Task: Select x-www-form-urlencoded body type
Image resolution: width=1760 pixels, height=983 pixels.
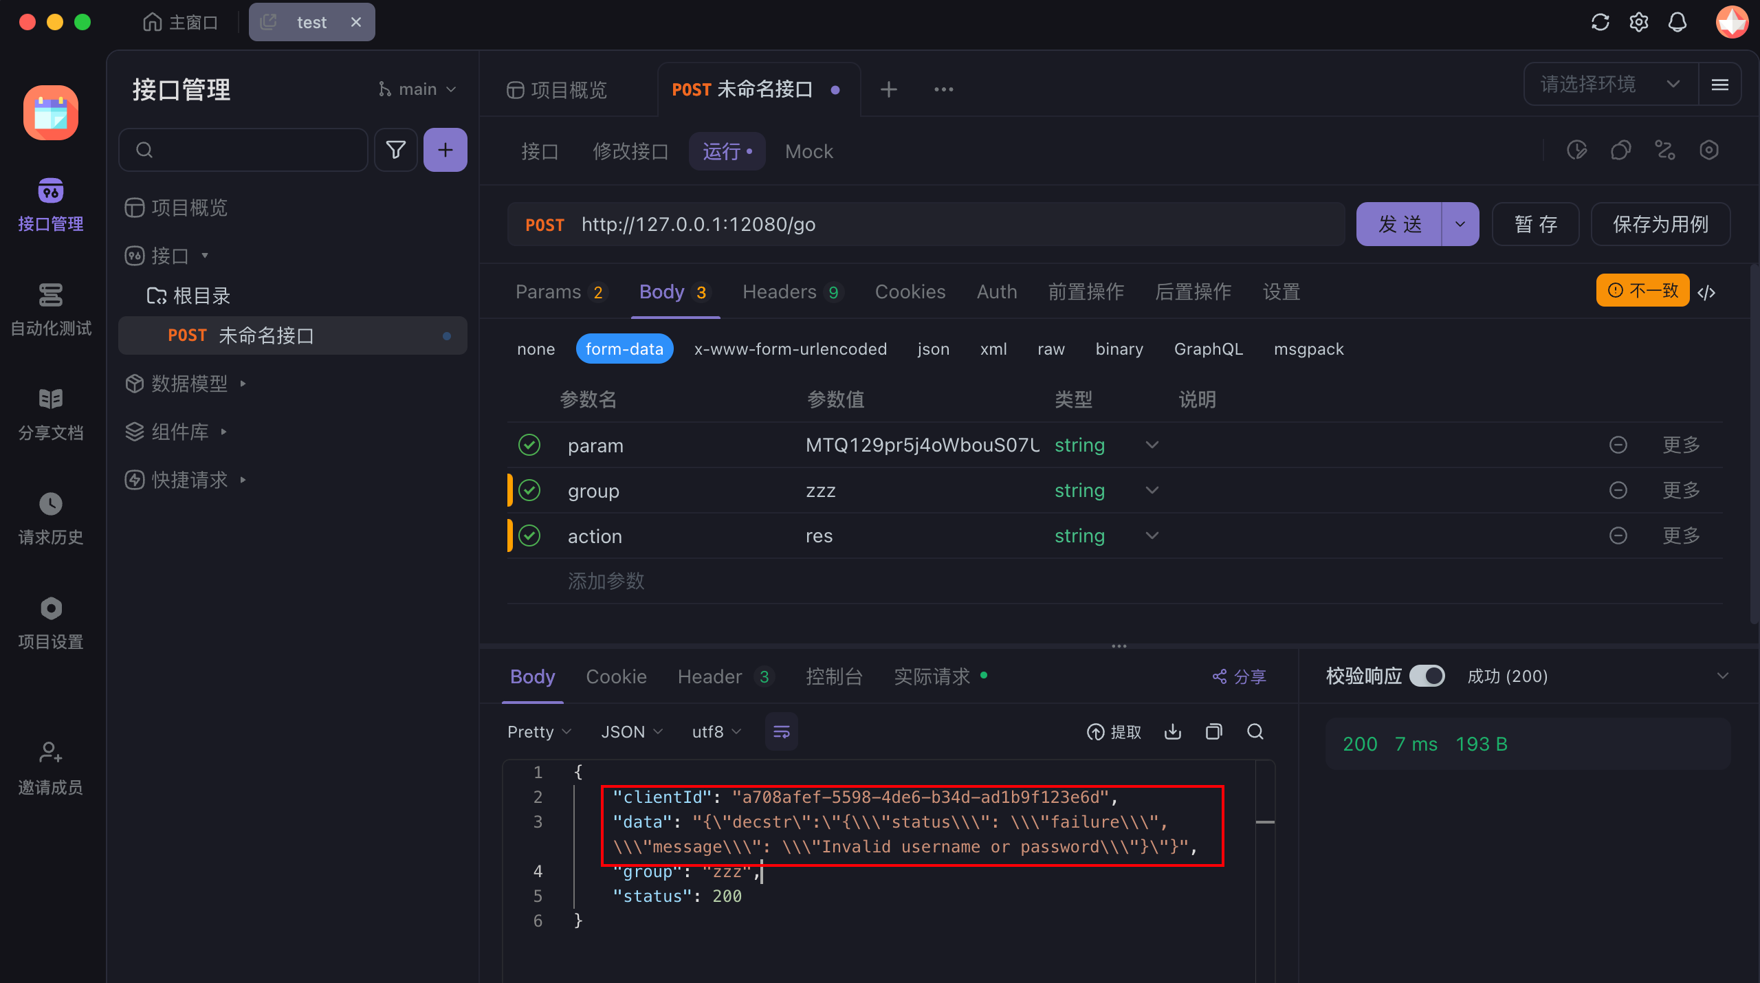Action: click(x=791, y=349)
